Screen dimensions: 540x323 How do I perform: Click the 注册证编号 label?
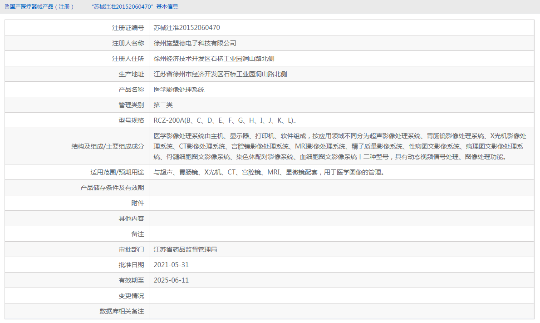click(x=128, y=28)
